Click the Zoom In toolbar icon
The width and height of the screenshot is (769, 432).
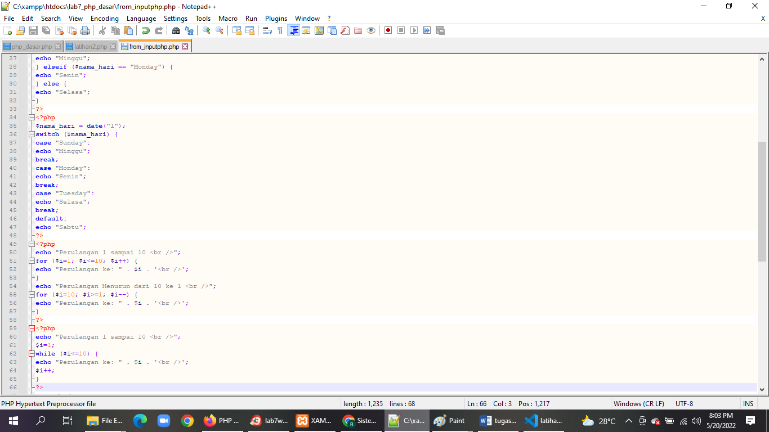[x=204, y=30]
